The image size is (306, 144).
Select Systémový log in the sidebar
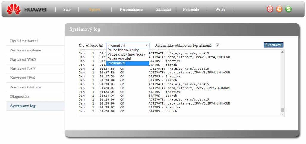coord(35,106)
